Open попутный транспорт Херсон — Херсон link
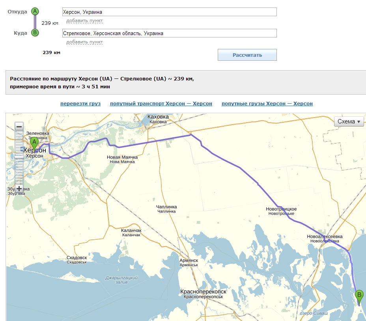 tap(161, 103)
